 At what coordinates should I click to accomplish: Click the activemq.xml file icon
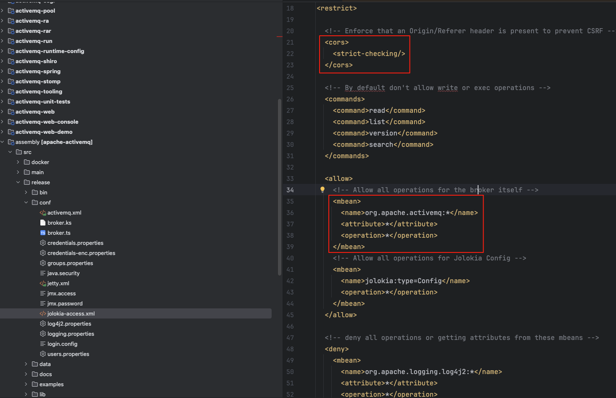click(42, 213)
